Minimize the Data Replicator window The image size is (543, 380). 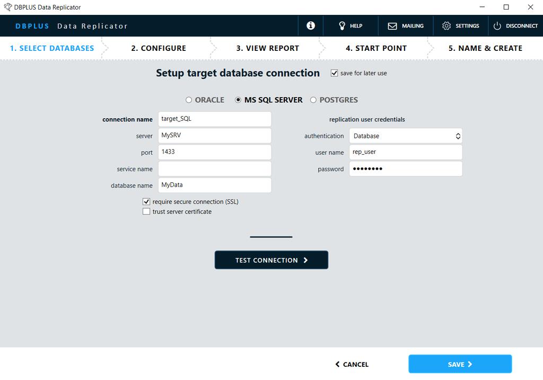pyautogui.click(x=482, y=7)
